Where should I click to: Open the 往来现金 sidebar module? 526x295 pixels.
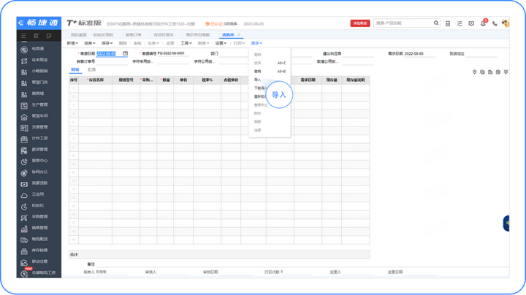point(34,61)
